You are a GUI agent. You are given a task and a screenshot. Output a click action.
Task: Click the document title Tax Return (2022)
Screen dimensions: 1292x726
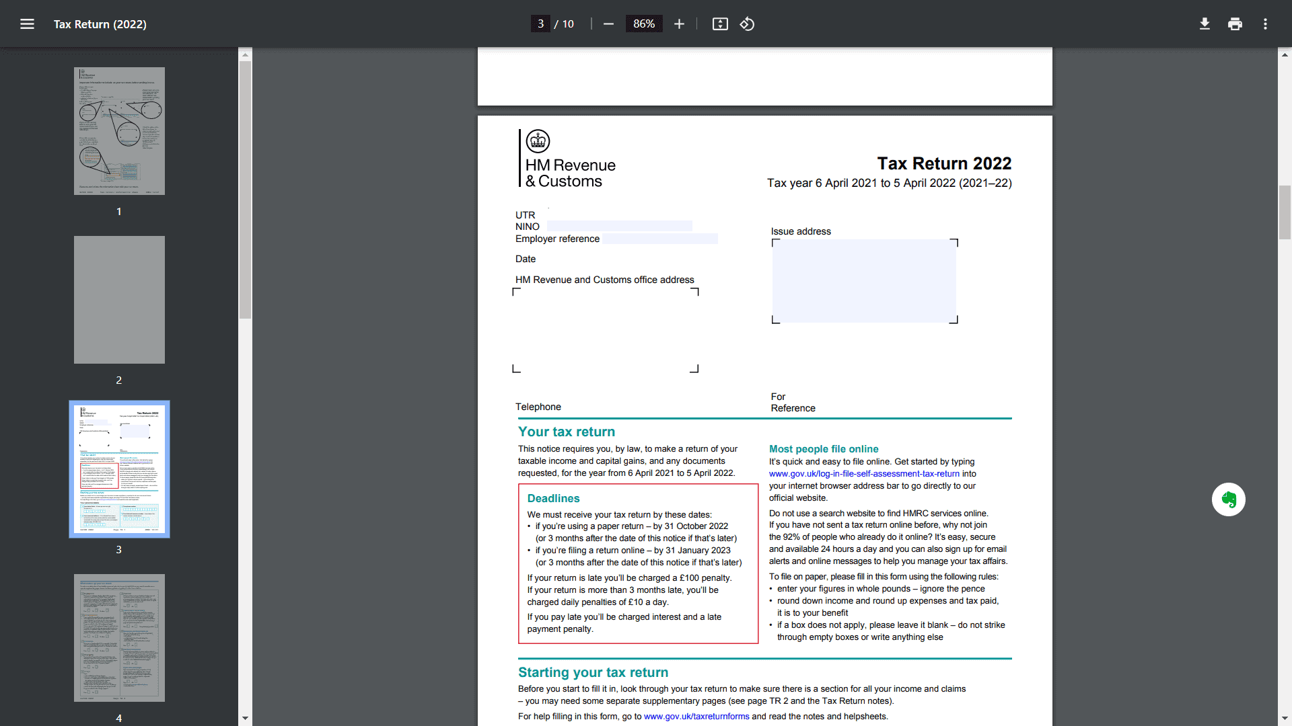100,24
